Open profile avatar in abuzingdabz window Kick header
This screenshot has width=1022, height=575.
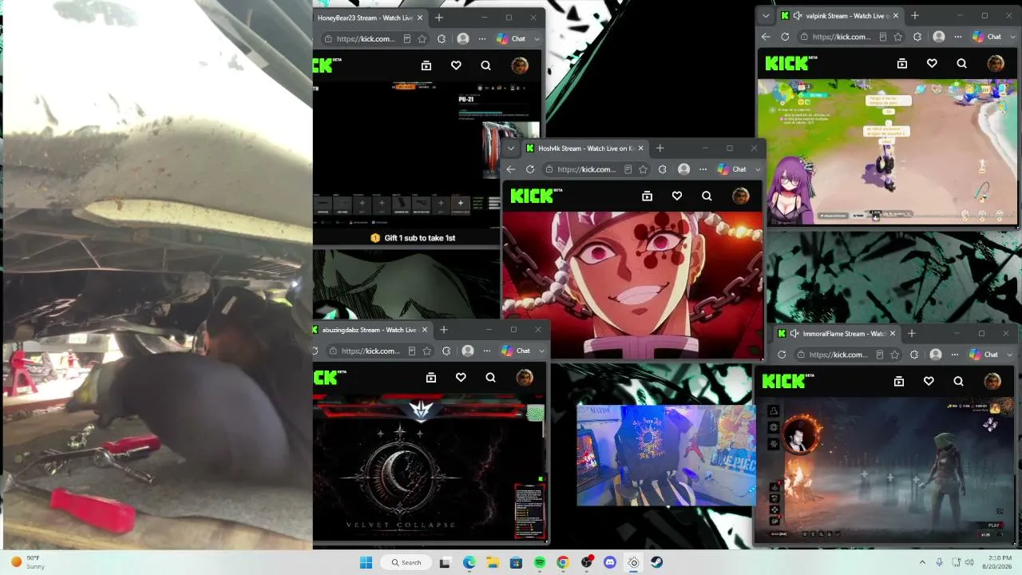(525, 378)
